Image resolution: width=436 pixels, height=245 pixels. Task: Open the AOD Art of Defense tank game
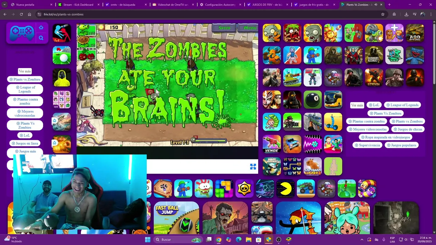[415, 33]
